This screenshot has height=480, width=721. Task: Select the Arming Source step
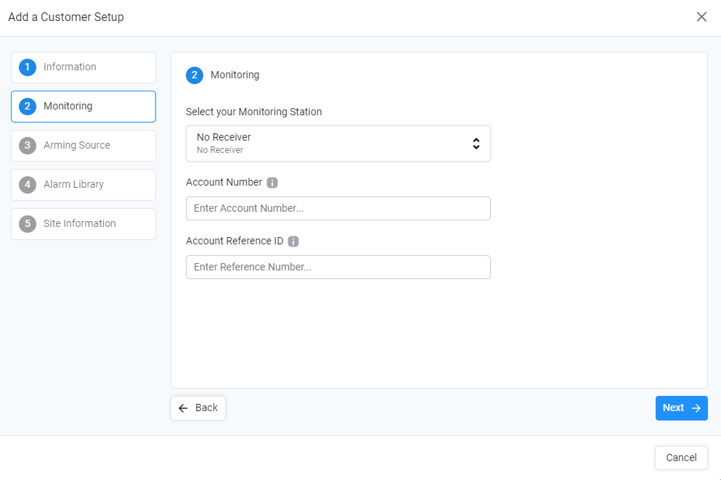click(x=83, y=146)
